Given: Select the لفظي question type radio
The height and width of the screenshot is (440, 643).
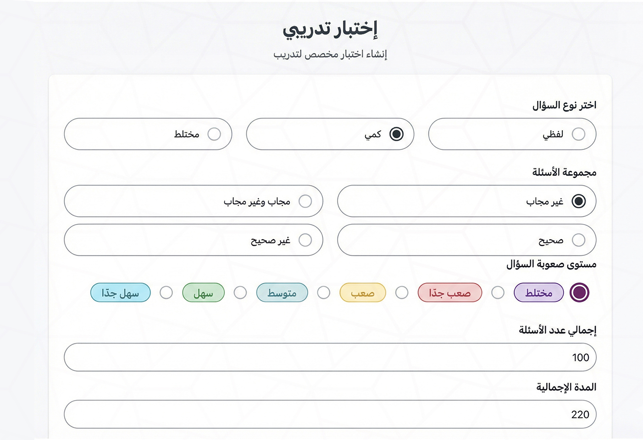Looking at the screenshot, I should pyautogui.click(x=578, y=134).
